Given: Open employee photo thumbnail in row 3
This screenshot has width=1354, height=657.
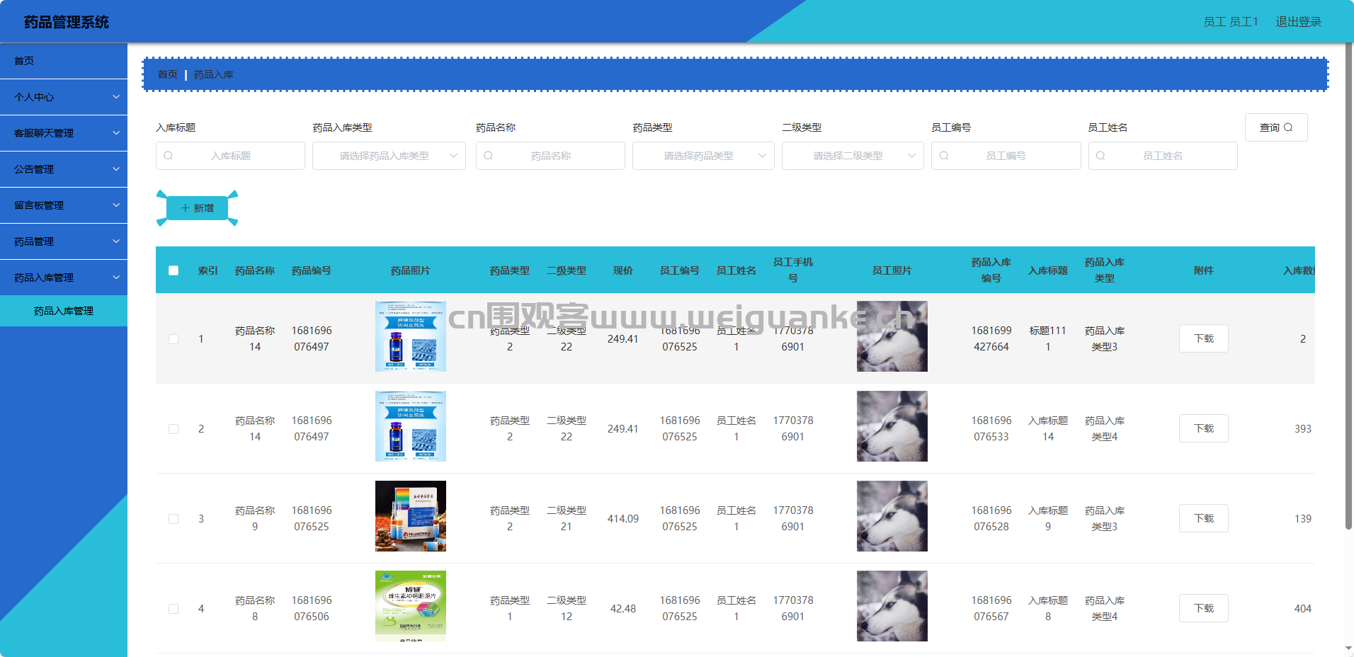Looking at the screenshot, I should (x=892, y=516).
